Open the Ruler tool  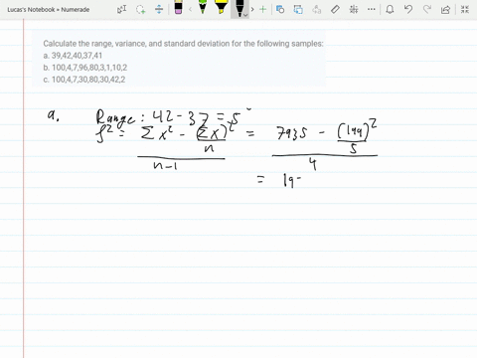click(335, 9)
